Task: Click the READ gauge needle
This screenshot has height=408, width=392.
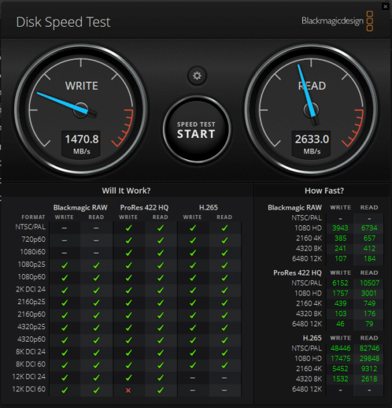Action: coord(308,94)
